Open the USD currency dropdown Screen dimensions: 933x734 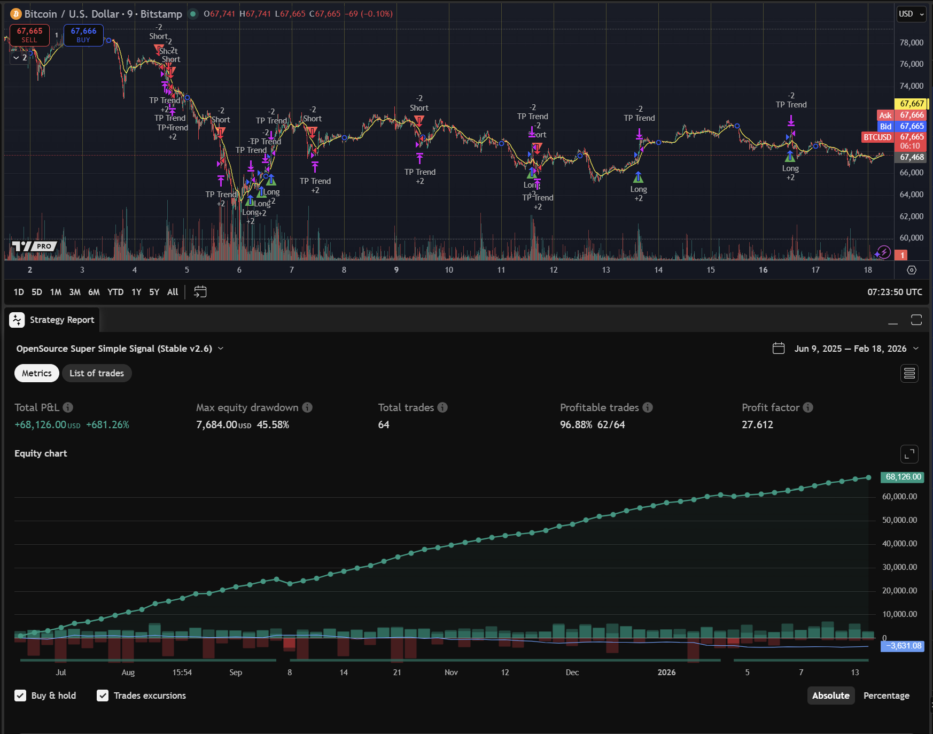click(x=911, y=14)
